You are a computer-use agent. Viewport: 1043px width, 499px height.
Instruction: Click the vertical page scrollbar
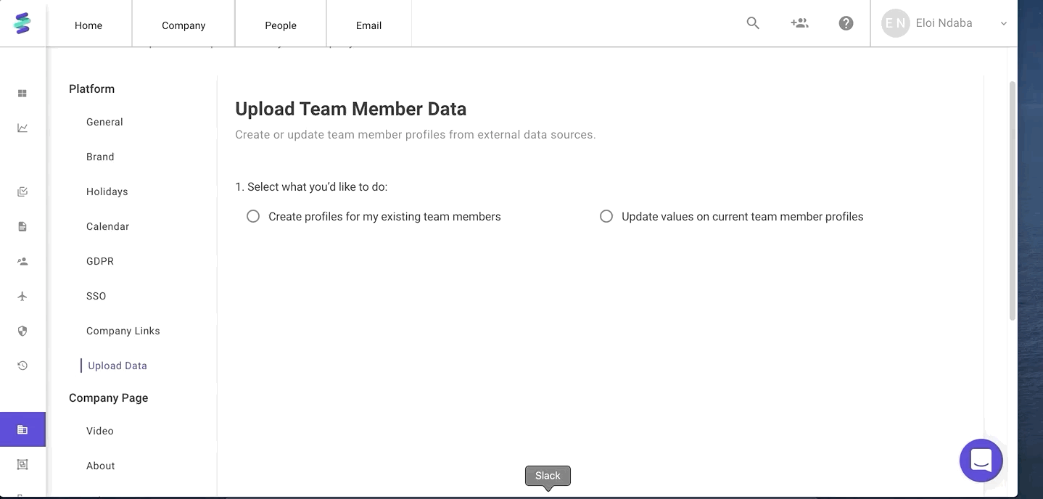click(x=1013, y=199)
